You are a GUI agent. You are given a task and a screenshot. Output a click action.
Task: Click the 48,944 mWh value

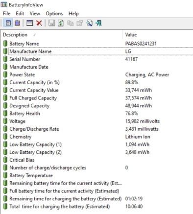point(139,106)
